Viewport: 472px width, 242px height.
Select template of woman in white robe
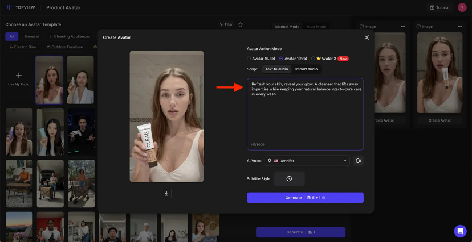80,80
